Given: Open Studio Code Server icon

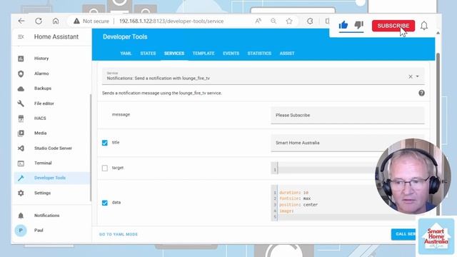Looking at the screenshot, I should tap(21, 148).
